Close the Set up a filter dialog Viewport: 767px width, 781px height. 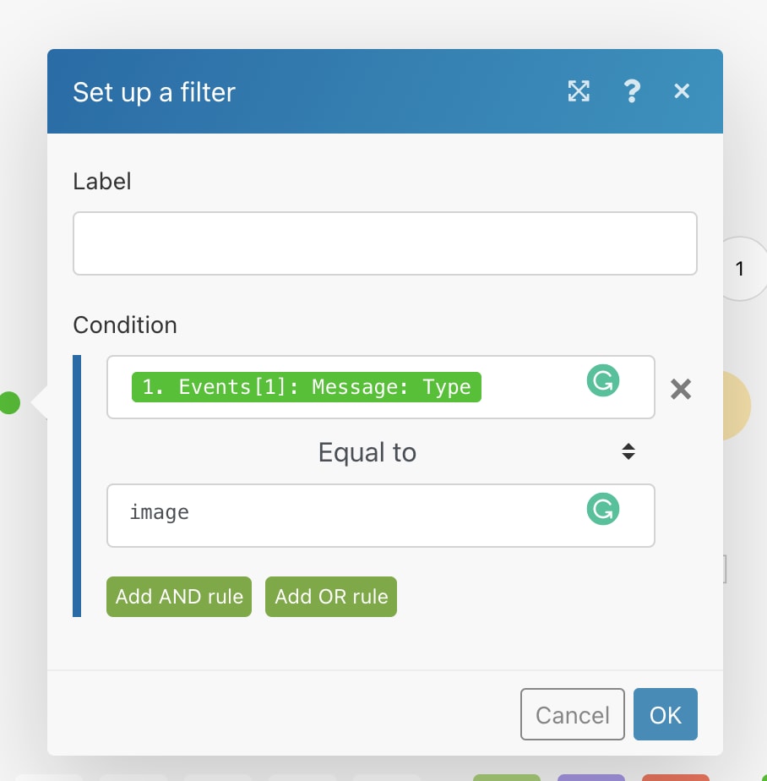[682, 91]
